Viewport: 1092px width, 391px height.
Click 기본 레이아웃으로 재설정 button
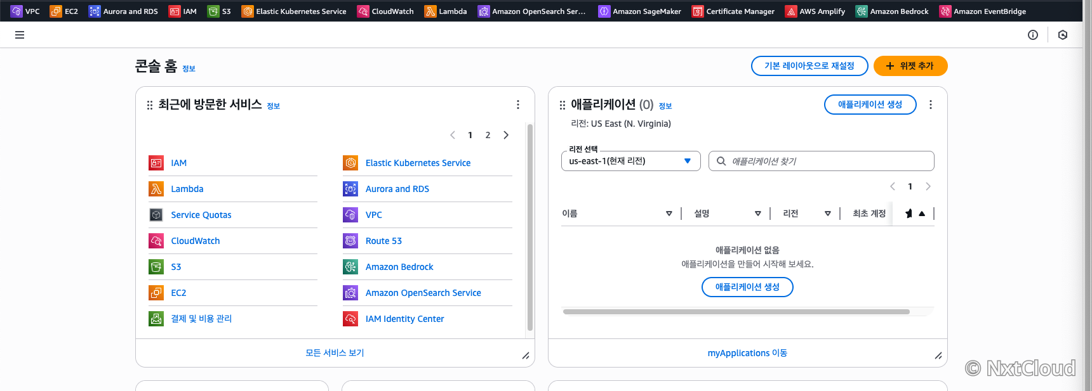809,66
